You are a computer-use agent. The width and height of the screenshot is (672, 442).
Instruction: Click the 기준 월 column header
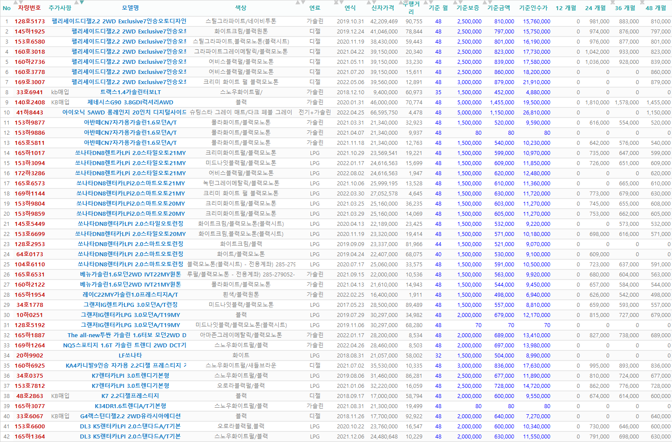click(438, 8)
